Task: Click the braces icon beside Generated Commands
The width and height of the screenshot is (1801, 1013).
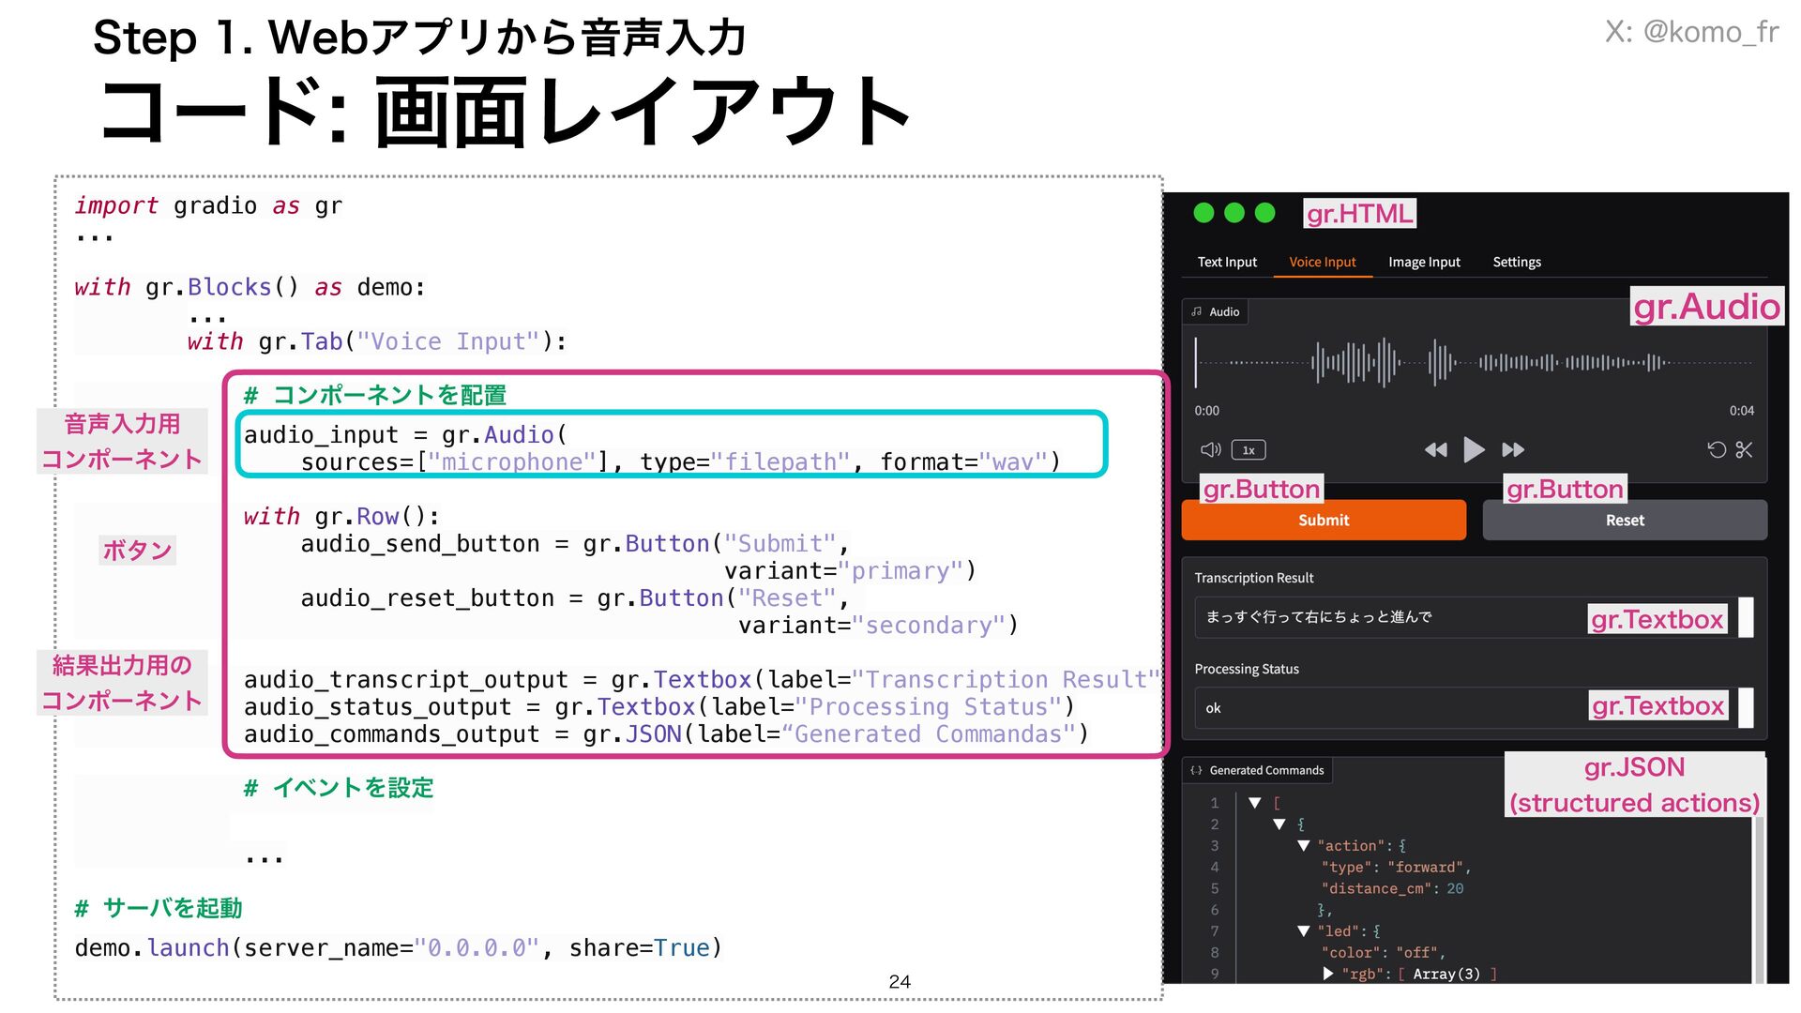Action: tap(1196, 770)
